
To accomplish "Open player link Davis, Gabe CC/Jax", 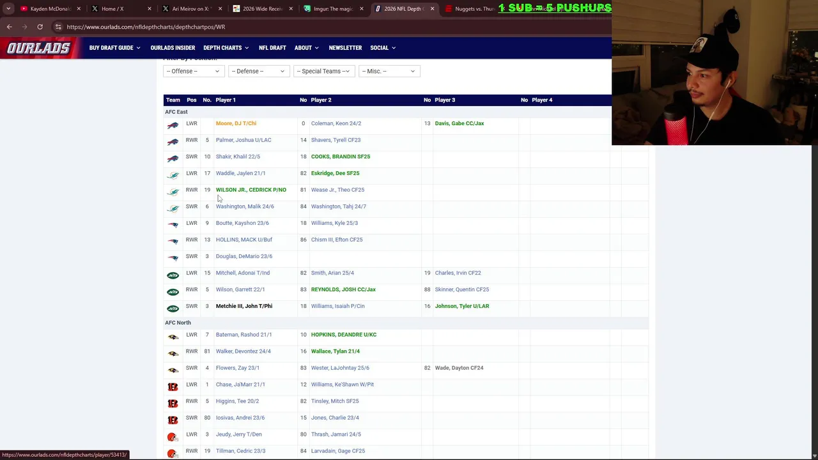I will 459,123.
